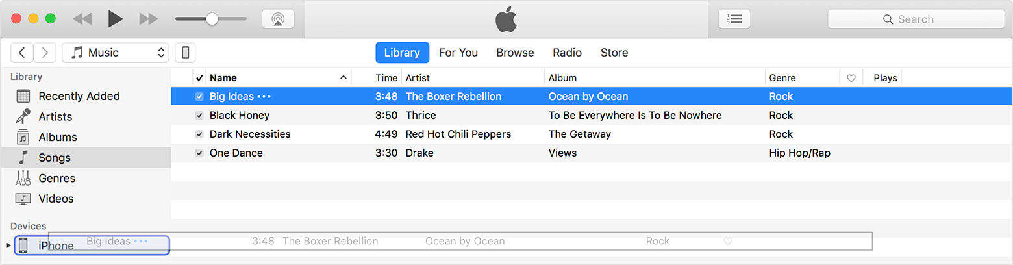The height and width of the screenshot is (265, 1013).
Task: Sort by the Name column header
Action: (x=279, y=78)
